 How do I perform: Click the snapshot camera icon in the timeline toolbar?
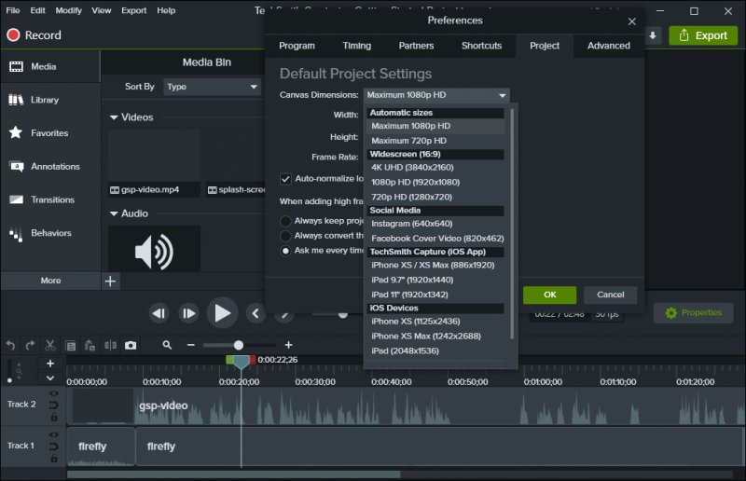[131, 345]
